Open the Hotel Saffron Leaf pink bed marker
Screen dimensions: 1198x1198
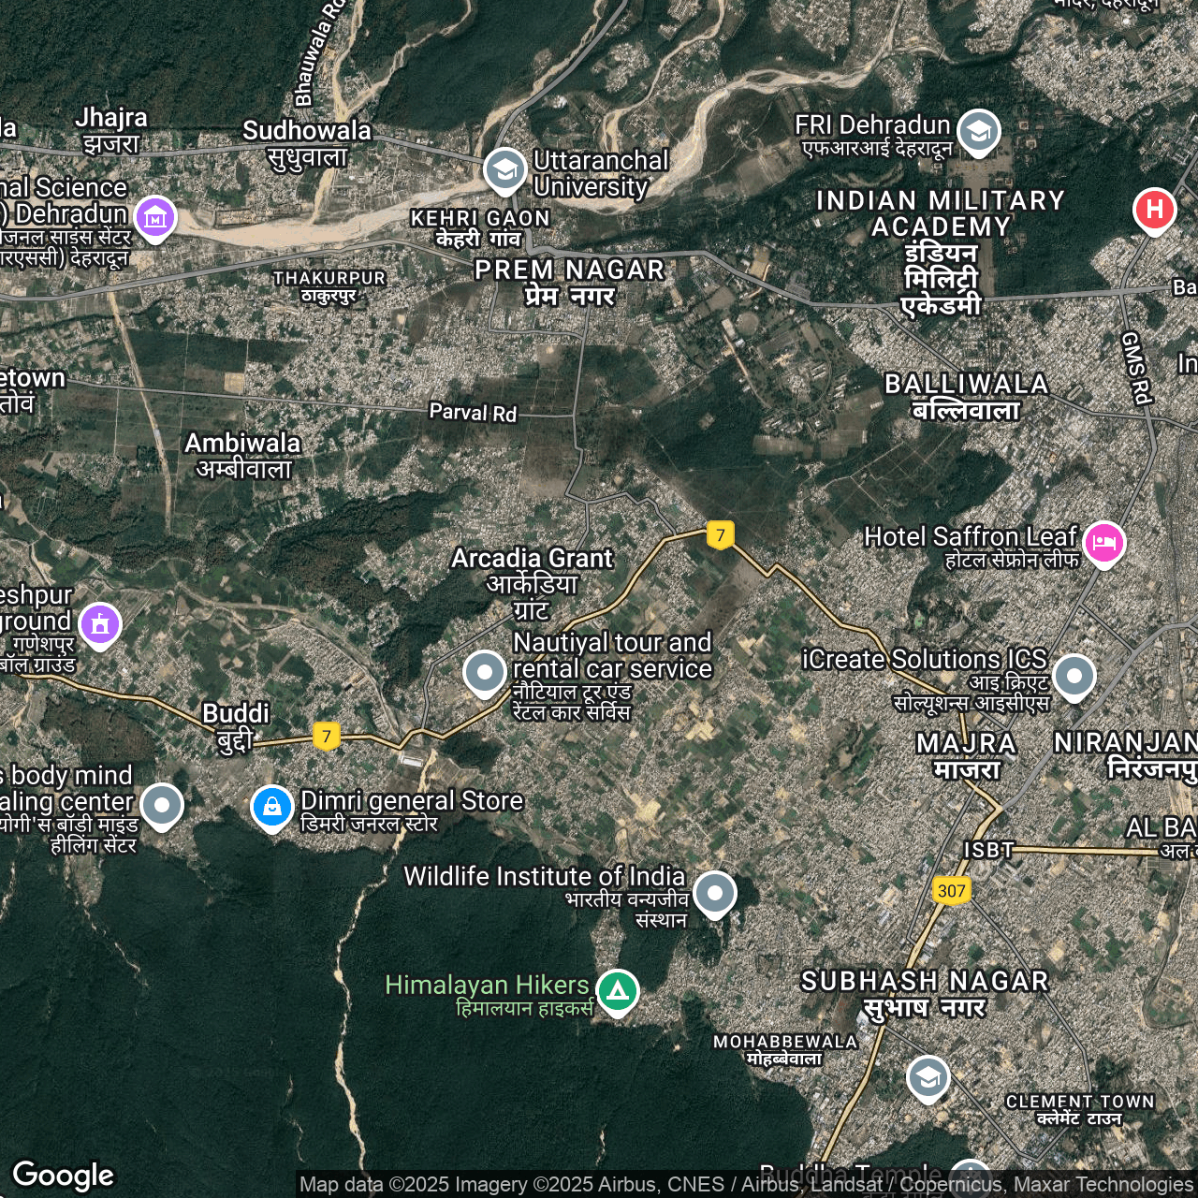point(1103,542)
